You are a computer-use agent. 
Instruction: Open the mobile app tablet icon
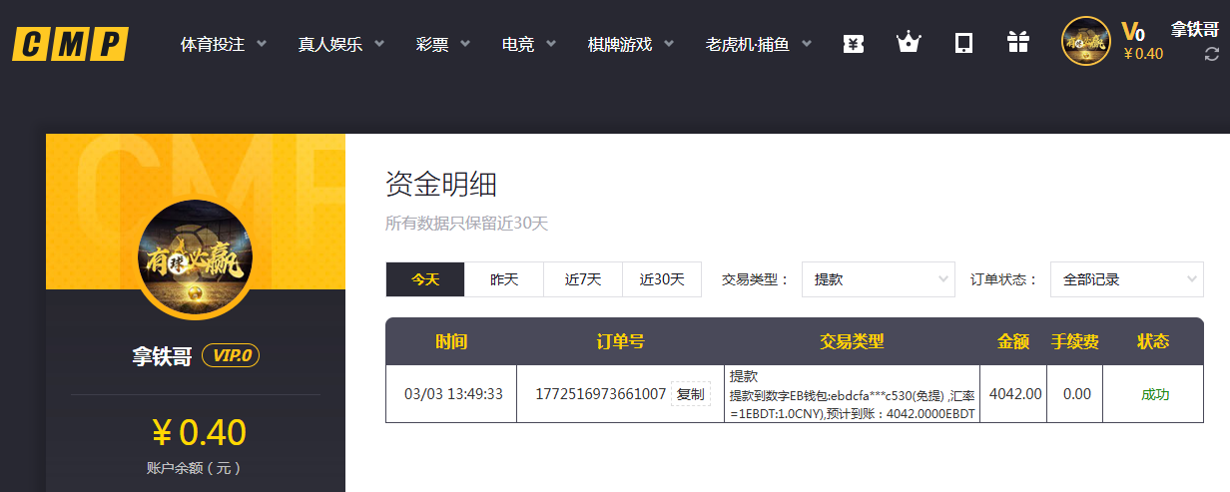963,43
